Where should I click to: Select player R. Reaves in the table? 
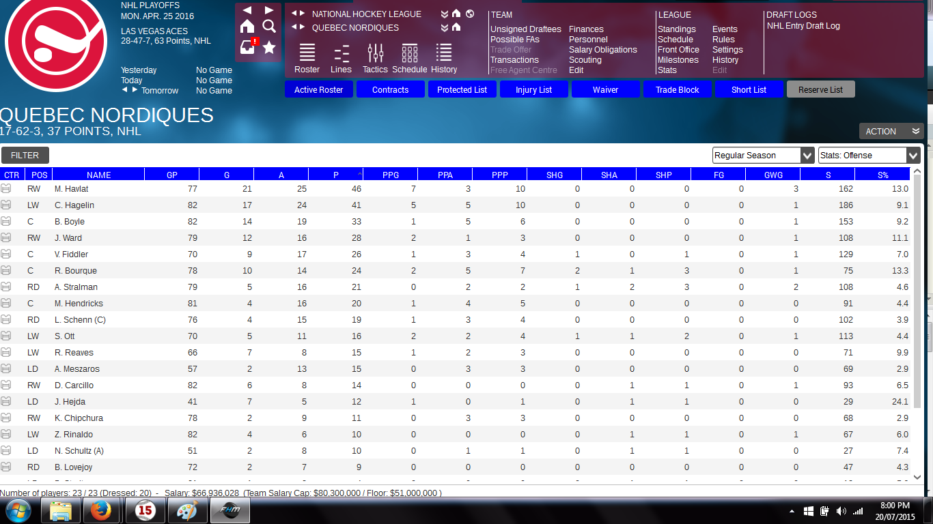click(x=74, y=353)
